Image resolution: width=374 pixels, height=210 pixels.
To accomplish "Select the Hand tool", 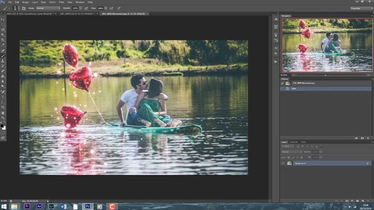I will (x=3, y=113).
